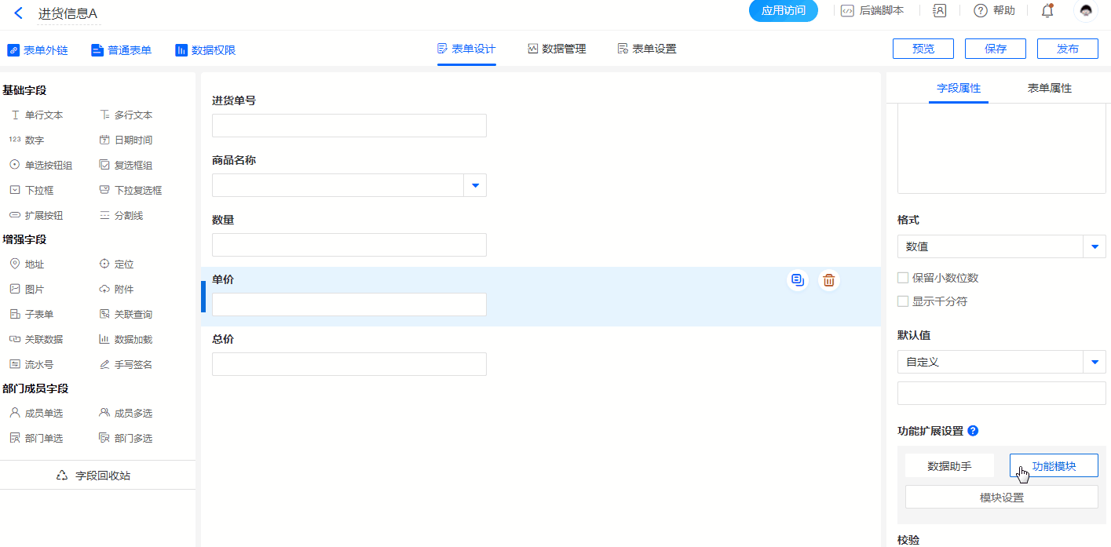Open the 字段回收站
Image resolution: width=1111 pixels, height=547 pixels.
point(94,476)
